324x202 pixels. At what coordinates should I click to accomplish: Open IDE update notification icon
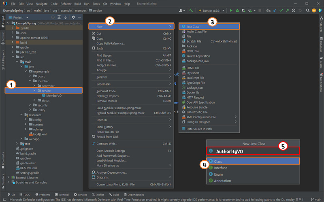click(x=314, y=11)
